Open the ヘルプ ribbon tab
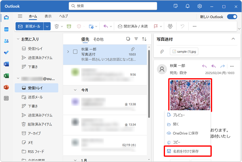The image size is (242, 162). 63,16
